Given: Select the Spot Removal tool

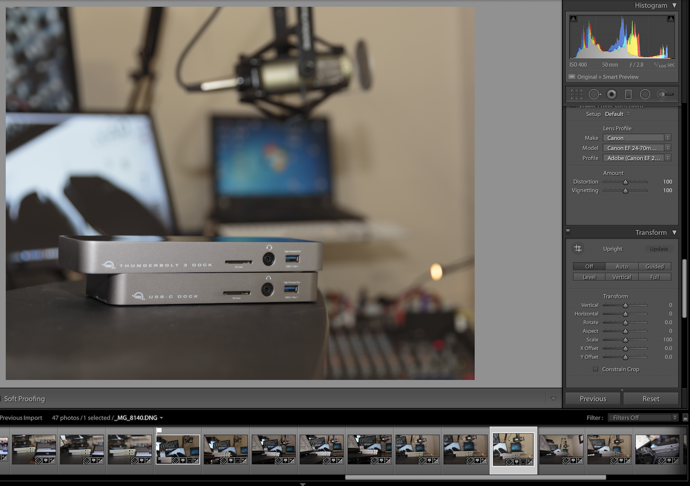Looking at the screenshot, I should [595, 95].
